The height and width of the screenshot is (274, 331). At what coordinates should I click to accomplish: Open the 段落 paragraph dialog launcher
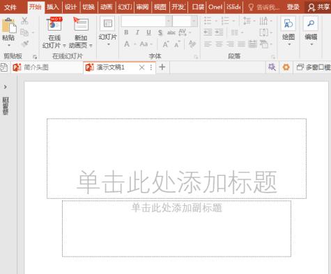pos(273,57)
